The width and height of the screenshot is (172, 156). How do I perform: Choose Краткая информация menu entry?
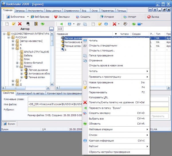116,141
